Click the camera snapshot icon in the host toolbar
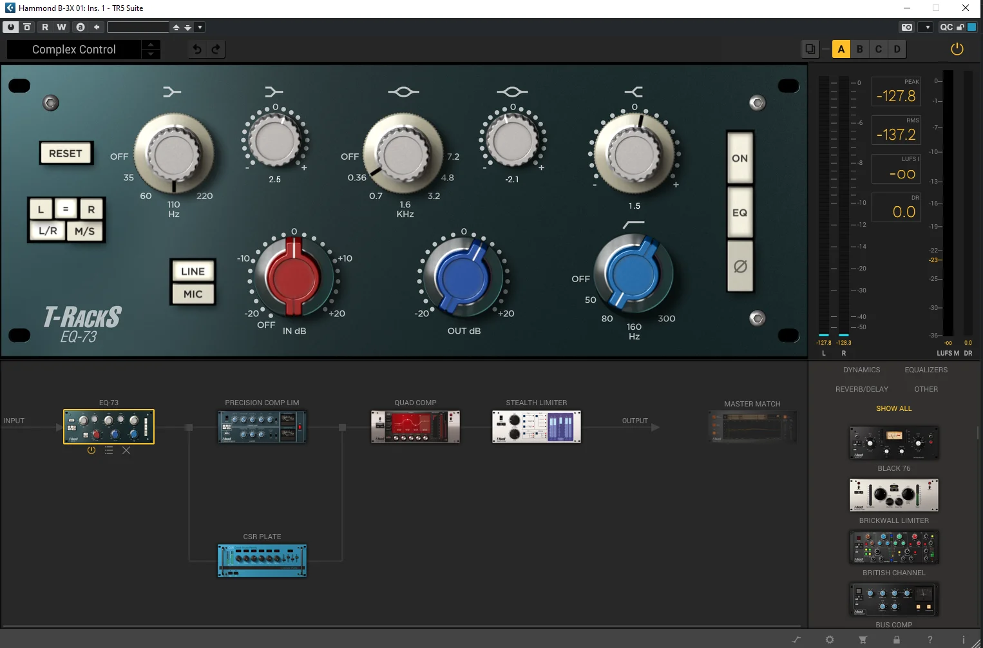983x648 pixels. click(907, 27)
